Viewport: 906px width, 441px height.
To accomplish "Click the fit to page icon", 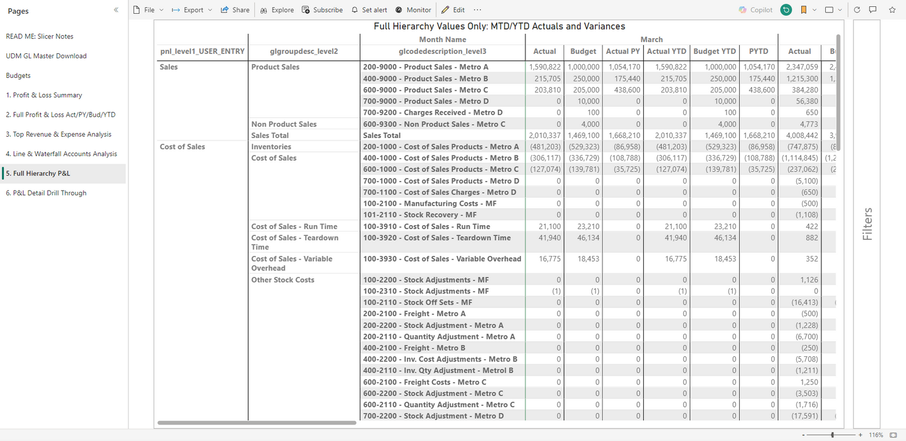I will coord(893,435).
